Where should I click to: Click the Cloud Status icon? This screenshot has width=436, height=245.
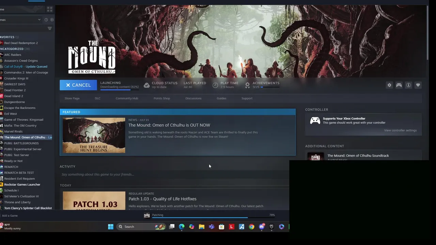click(x=146, y=85)
